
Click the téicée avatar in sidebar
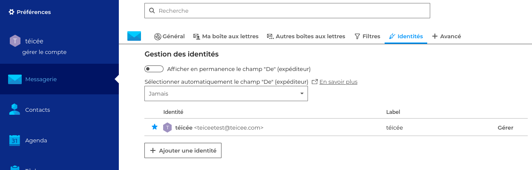(x=15, y=41)
